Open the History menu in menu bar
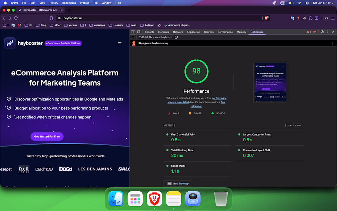337x211 pixels. pyautogui.click(x=54, y=3)
